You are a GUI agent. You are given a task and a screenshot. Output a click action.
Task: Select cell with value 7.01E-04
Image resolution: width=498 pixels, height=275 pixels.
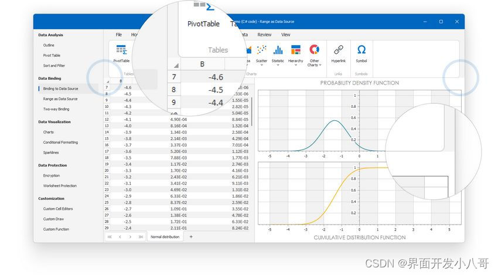click(240, 145)
